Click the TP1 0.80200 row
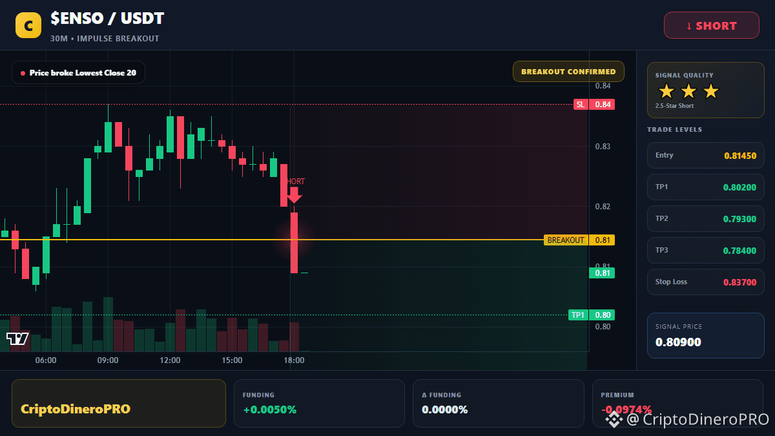The image size is (775, 436). (706, 187)
